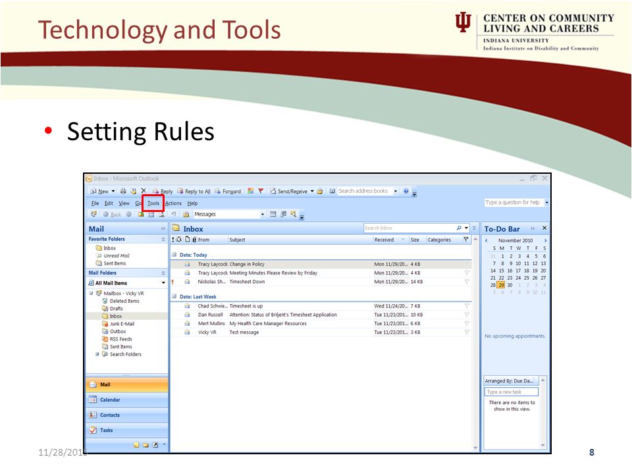
Task: Select the Junk E-Mail folder
Action: pyautogui.click(x=118, y=324)
